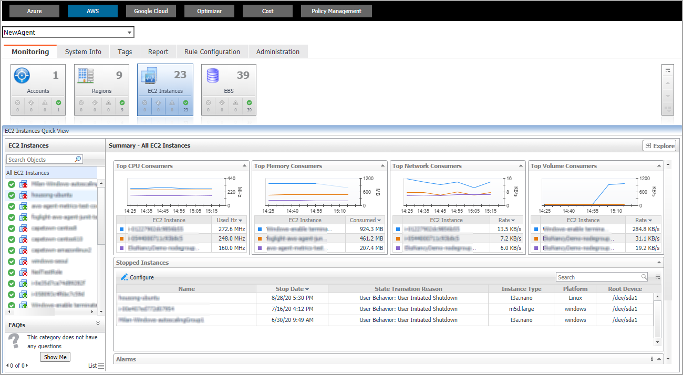Collapse the Top CPU Consumers panel

pyautogui.click(x=244, y=166)
